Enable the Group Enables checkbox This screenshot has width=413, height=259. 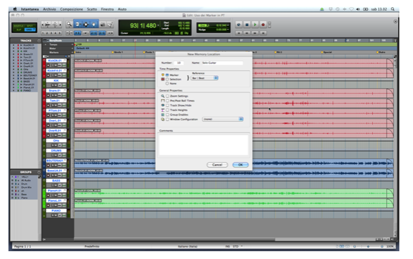[x=168, y=114]
